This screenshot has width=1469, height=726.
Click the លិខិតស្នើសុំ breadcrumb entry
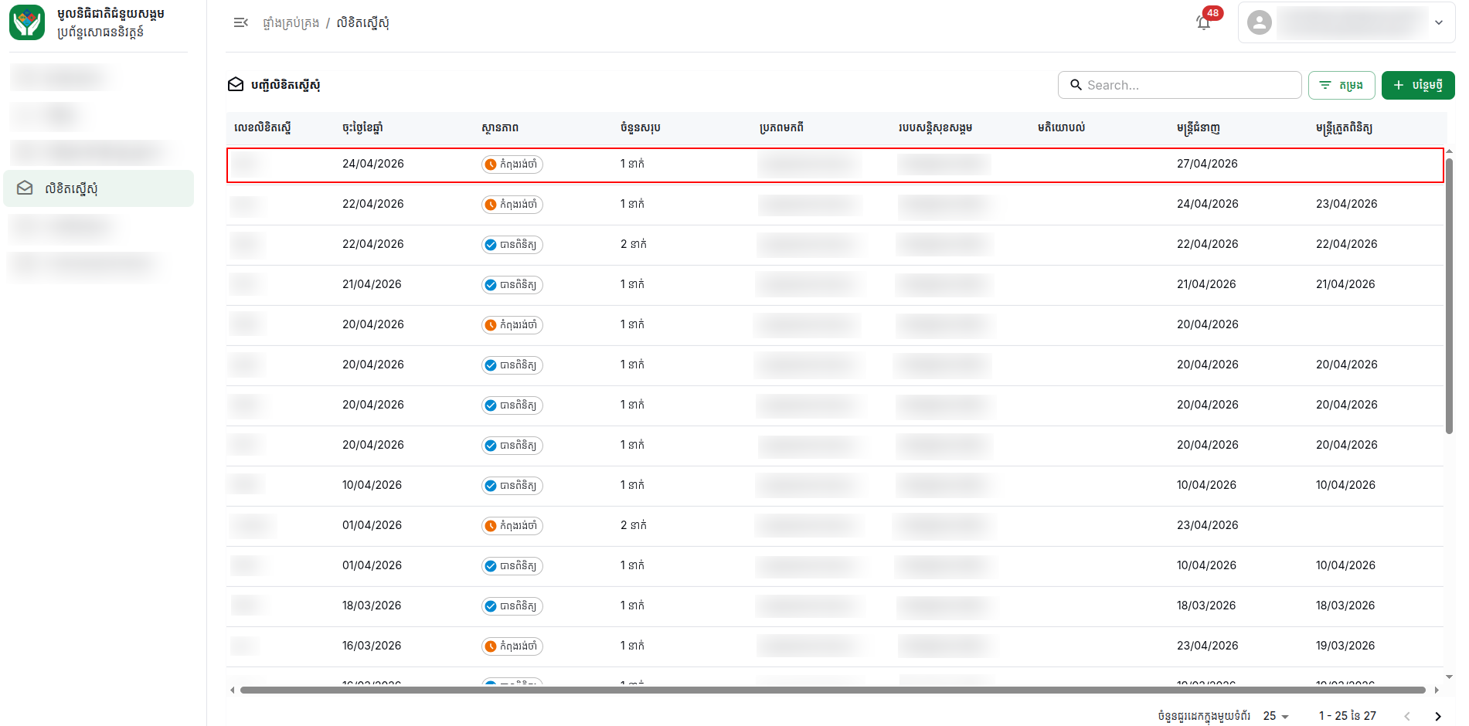tap(362, 22)
